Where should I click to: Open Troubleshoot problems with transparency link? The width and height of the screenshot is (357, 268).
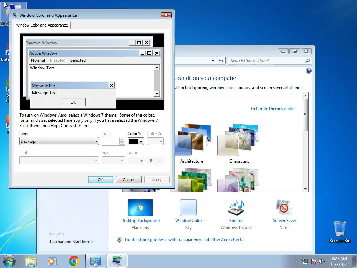183,240
